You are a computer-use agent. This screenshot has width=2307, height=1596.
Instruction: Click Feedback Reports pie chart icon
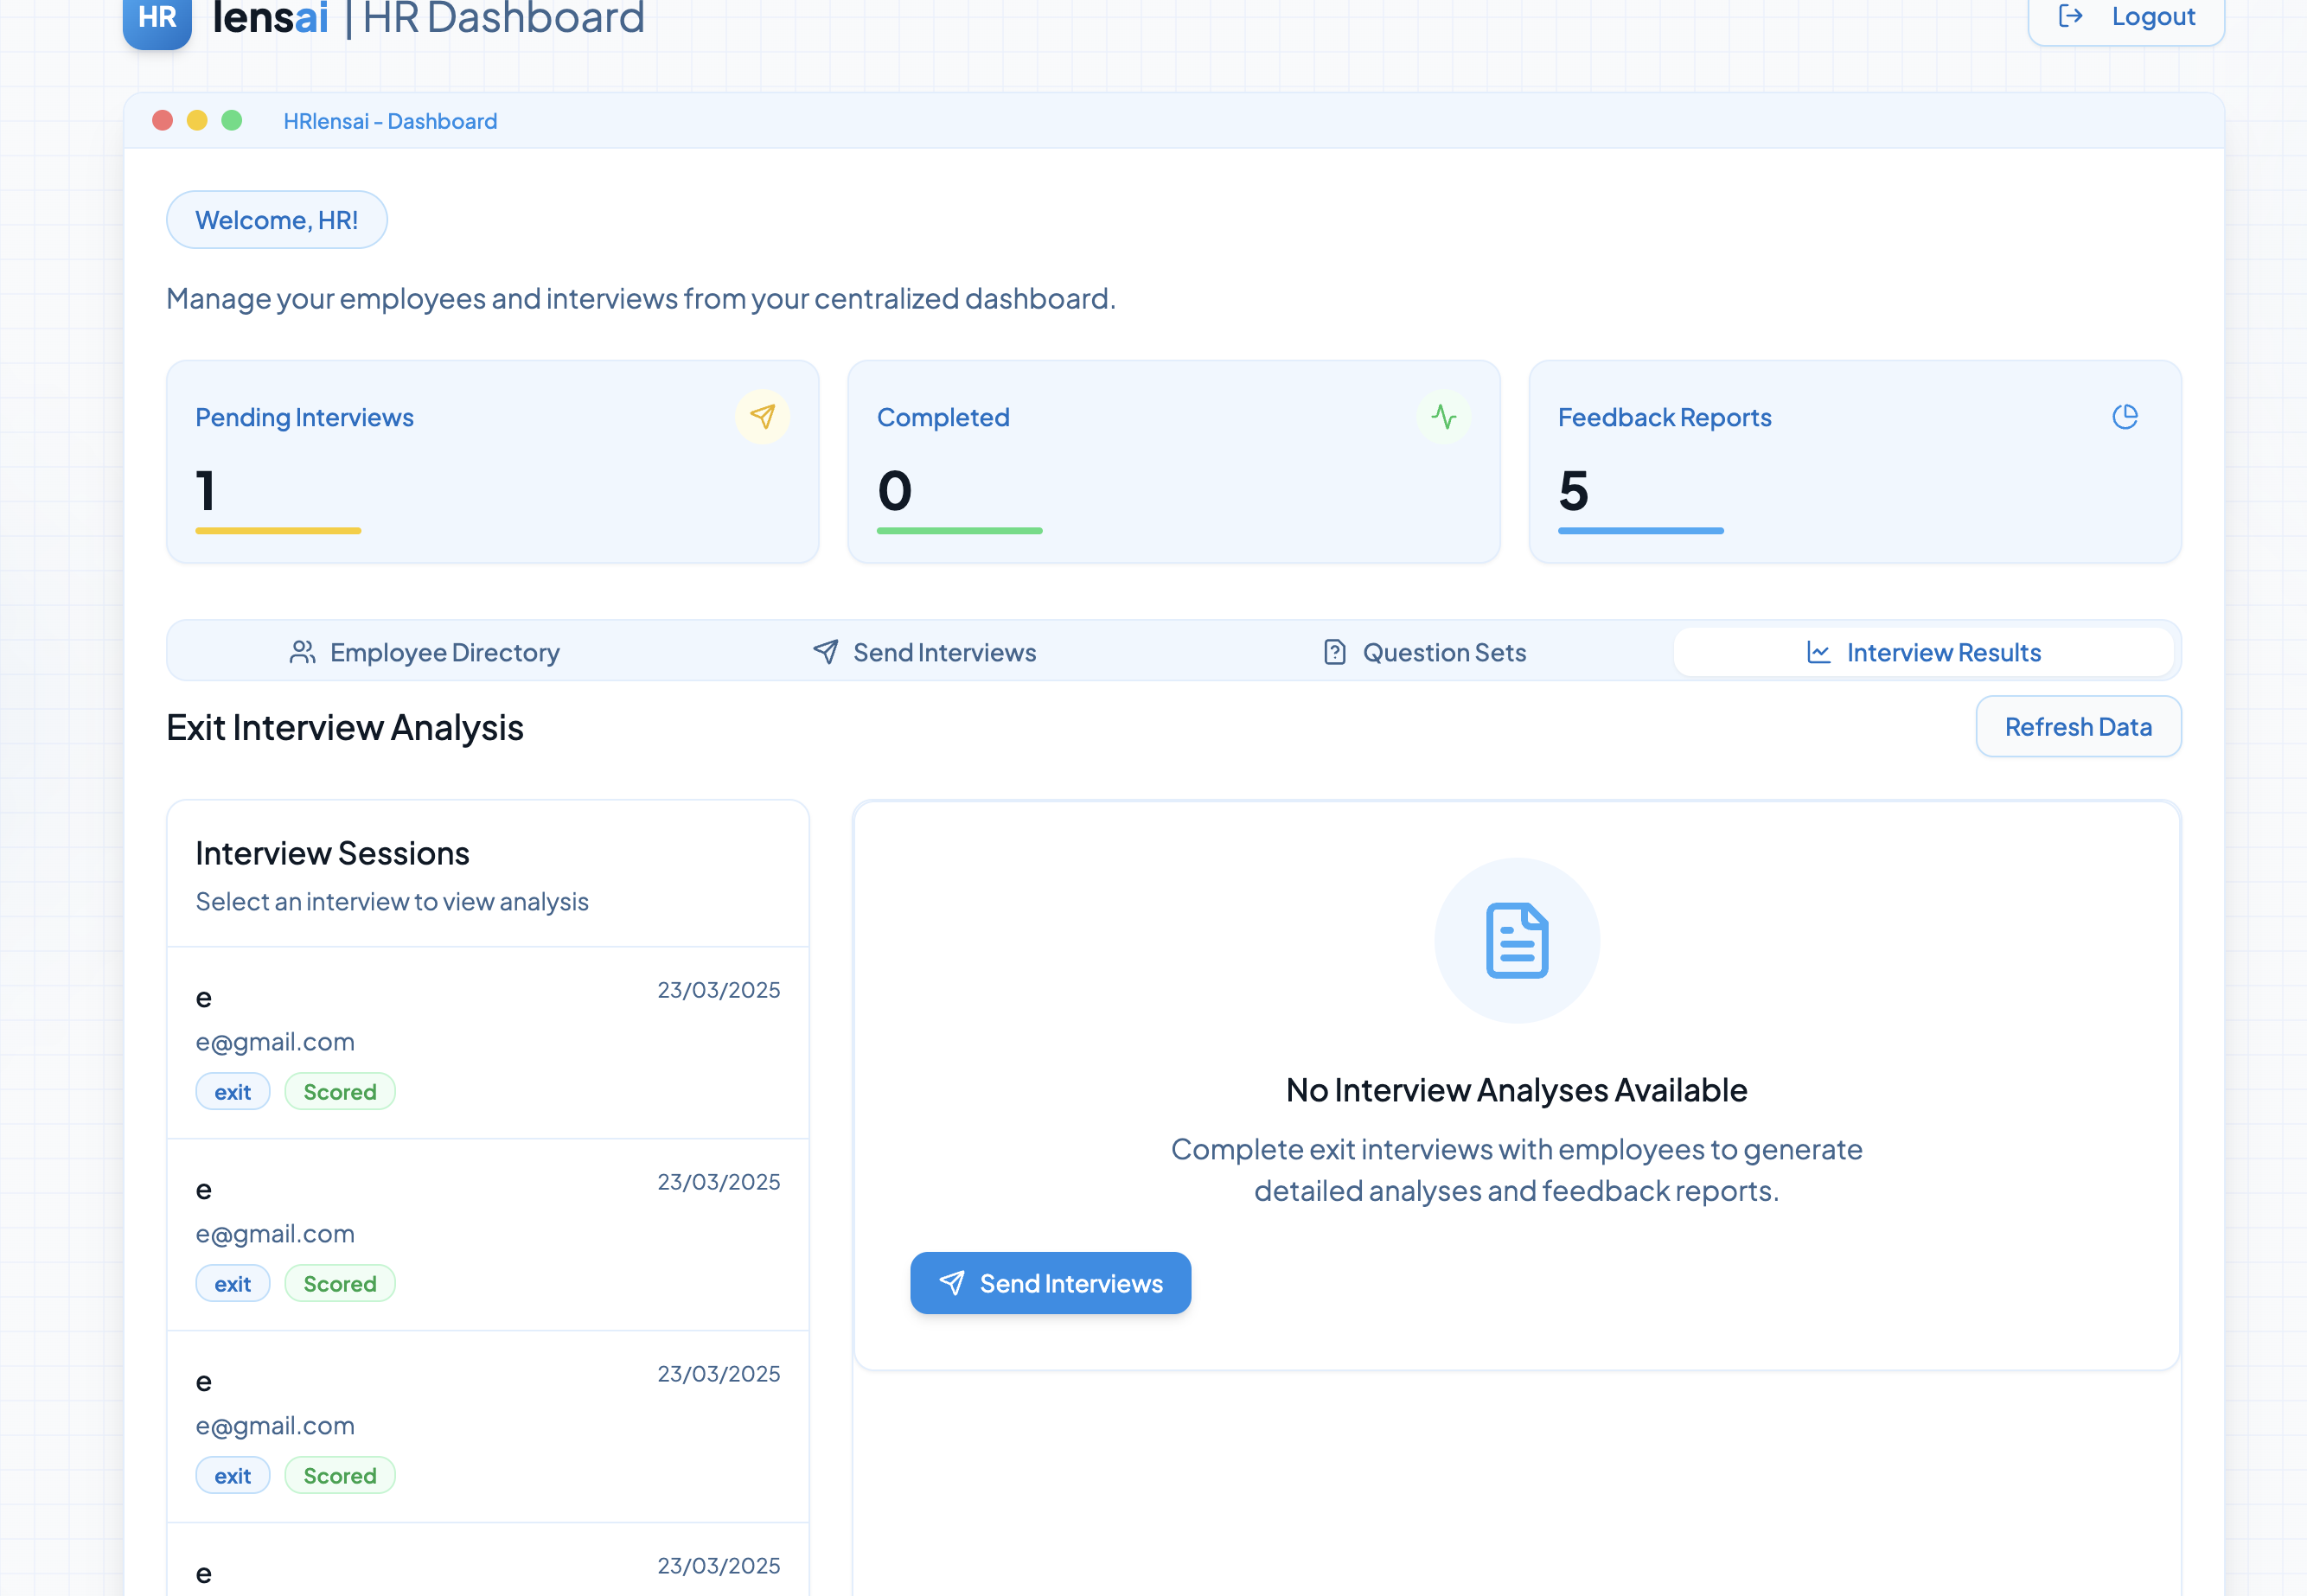(x=2125, y=416)
